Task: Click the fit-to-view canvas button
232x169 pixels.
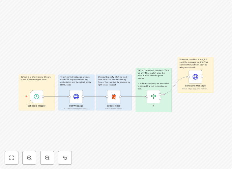Action: 12,158
